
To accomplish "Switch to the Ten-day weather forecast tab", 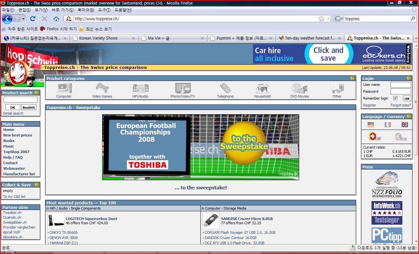I will point(310,38).
